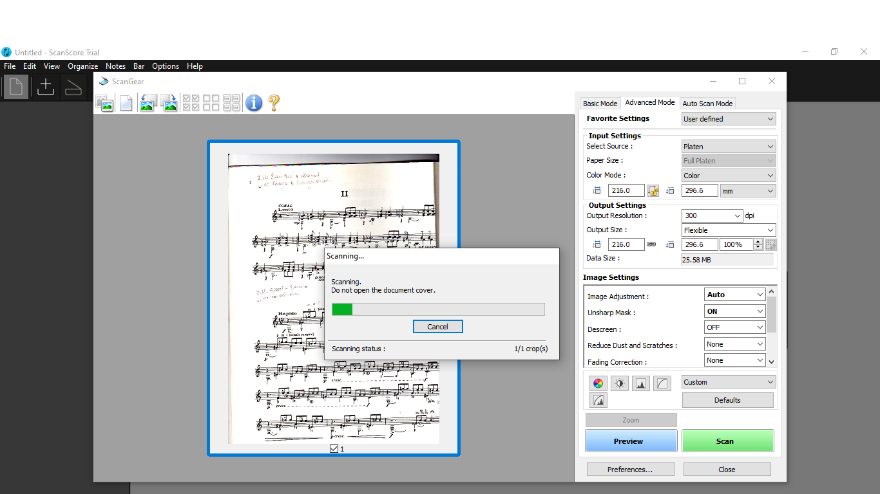This screenshot has height=494, width=880.
Task: Click the output scale 100% field
Action: [736, 244]
